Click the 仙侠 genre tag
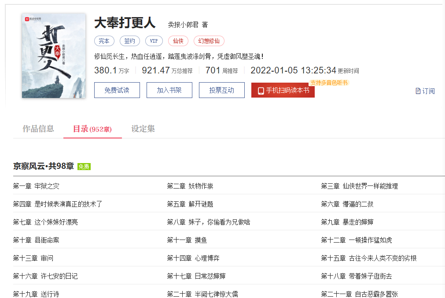The height and width of the screenshot is (298, 445). click(x=178, y=41)
